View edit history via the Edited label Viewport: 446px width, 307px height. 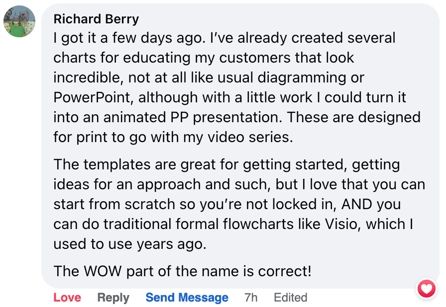point(290,297)
